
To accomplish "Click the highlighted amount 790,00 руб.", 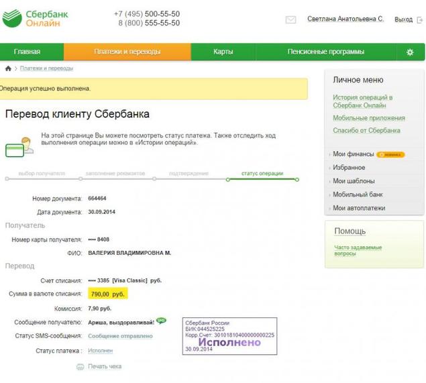I will coord(108,294).
